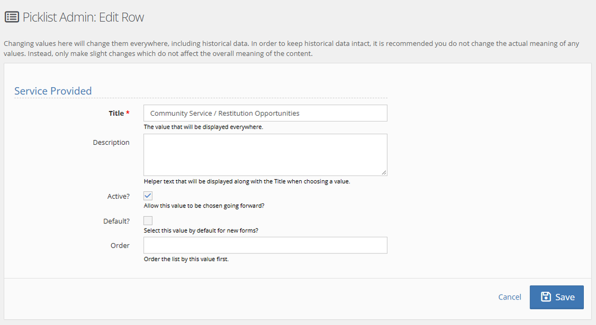Click the Active? label text
Screen dimensions: 596x325
coord(118,197)
